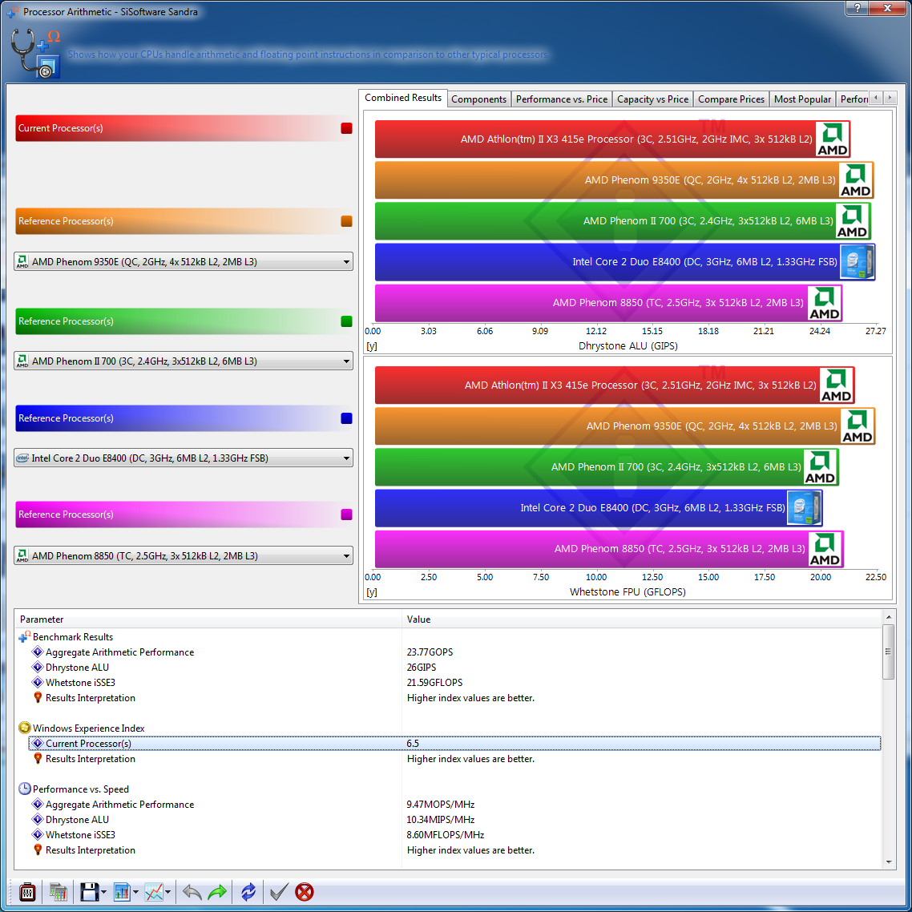Open the Components tab
Screen dimensions: 912x912
(x=478, y=99)
